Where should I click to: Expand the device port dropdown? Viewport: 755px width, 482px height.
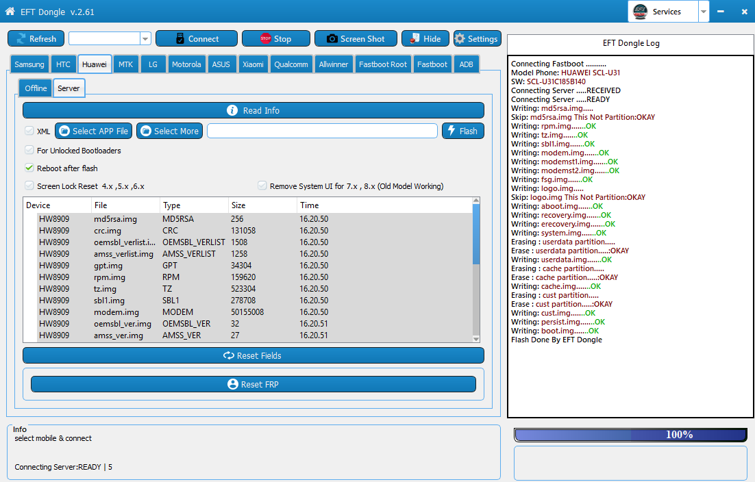[x=145, y=39]
